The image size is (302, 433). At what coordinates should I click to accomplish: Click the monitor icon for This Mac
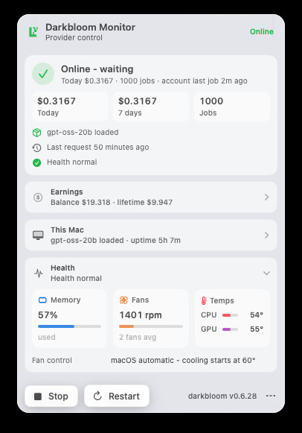point(38,236)
